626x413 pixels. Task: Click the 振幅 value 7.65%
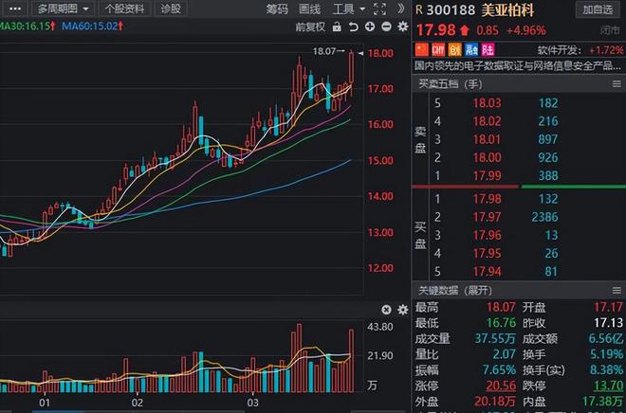click(499, 370)
